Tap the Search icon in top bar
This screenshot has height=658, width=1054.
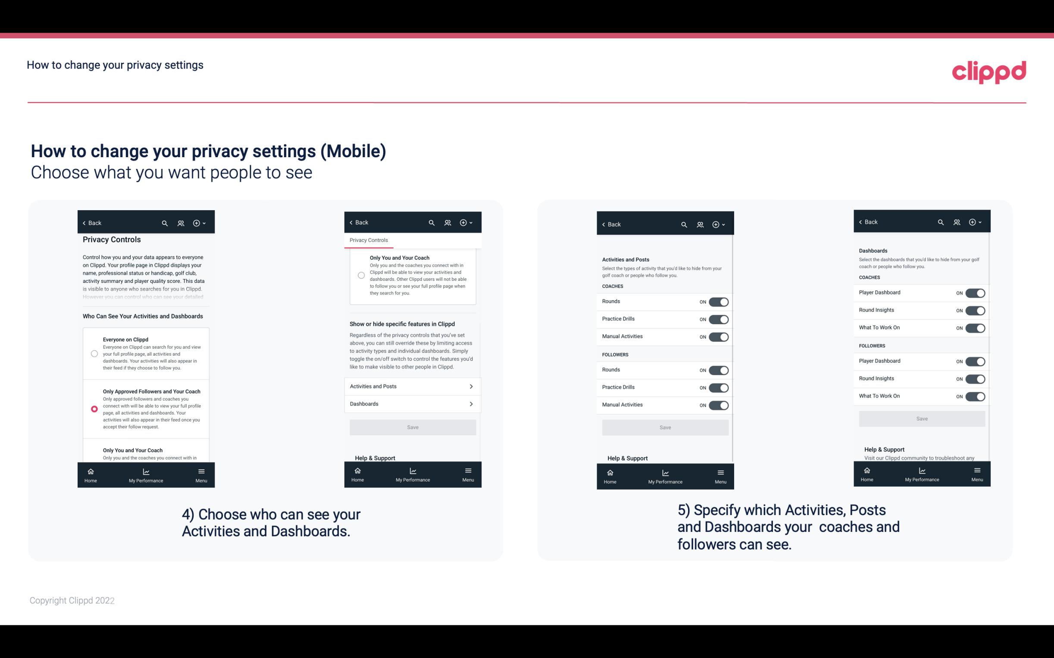coord(165,222)
